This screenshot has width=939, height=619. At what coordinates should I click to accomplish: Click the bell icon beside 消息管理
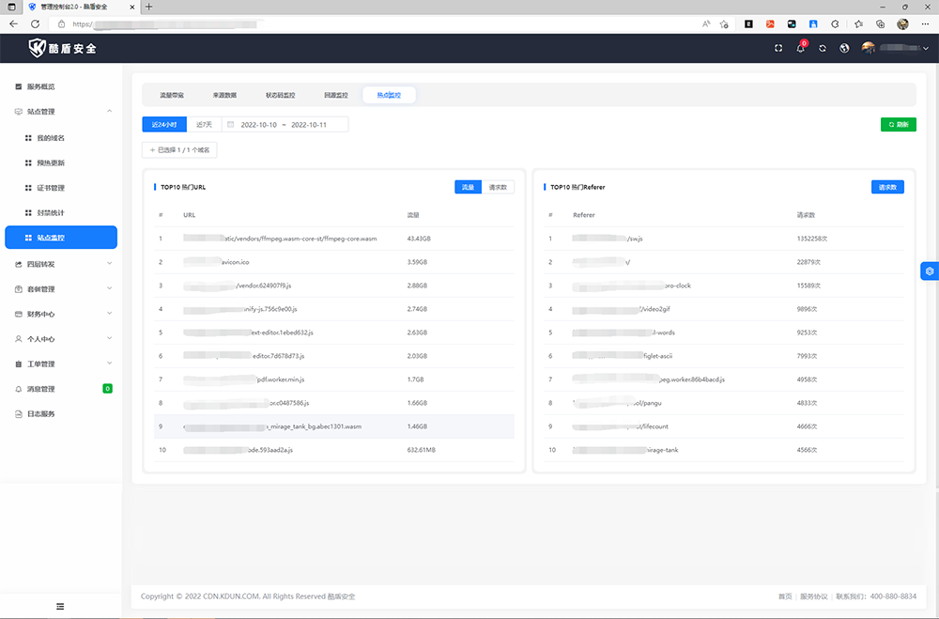coord(19,389)
